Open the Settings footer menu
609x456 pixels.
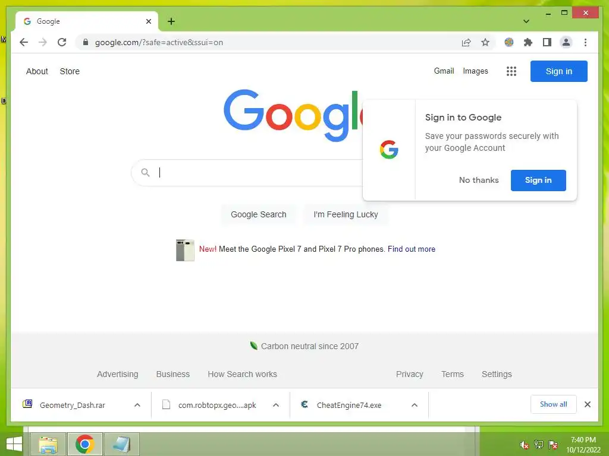497,374
